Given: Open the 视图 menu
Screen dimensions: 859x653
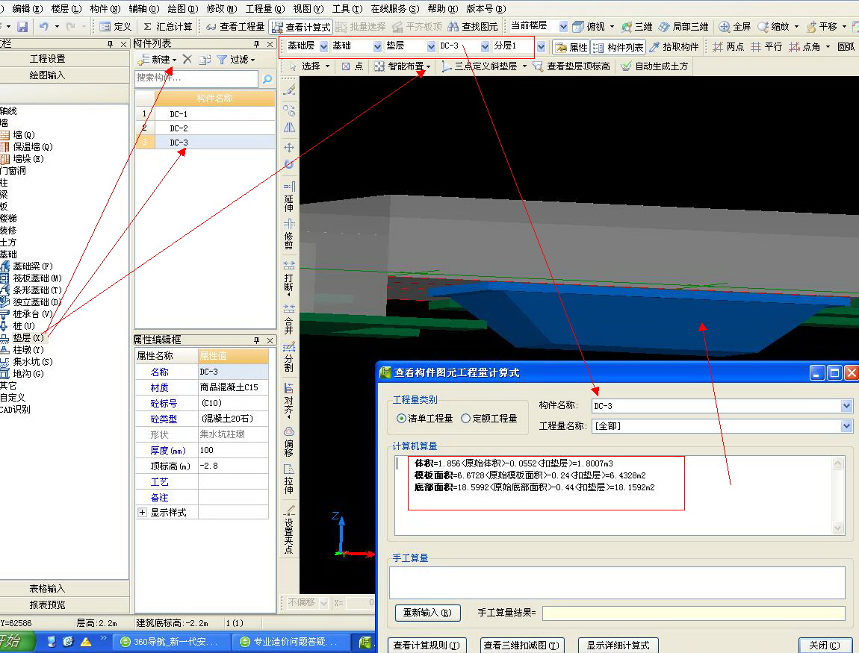Looking at the screenshot, I should pyautogui.click(x=308, y=9).
